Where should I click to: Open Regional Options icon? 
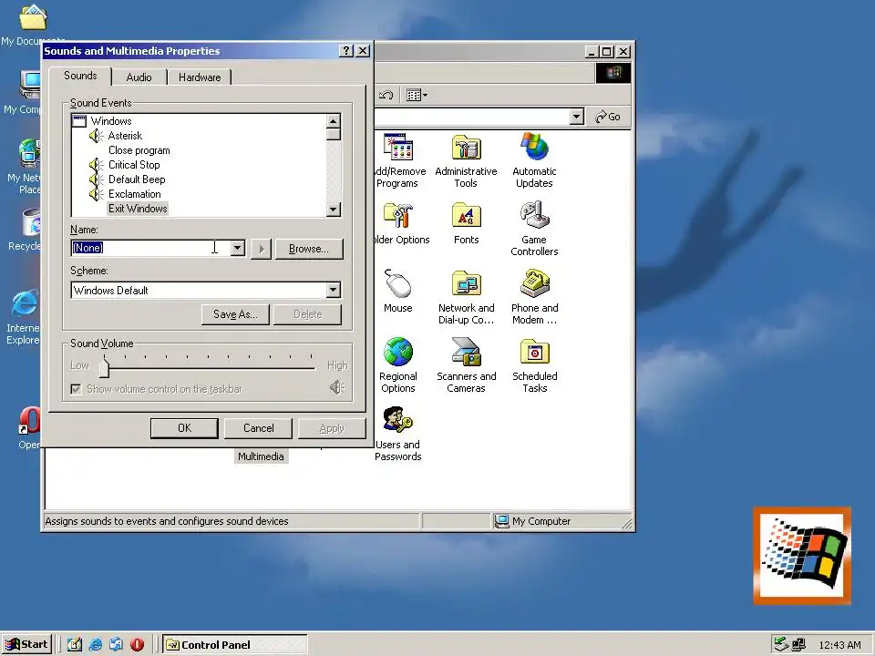click(x=398, y=352)
